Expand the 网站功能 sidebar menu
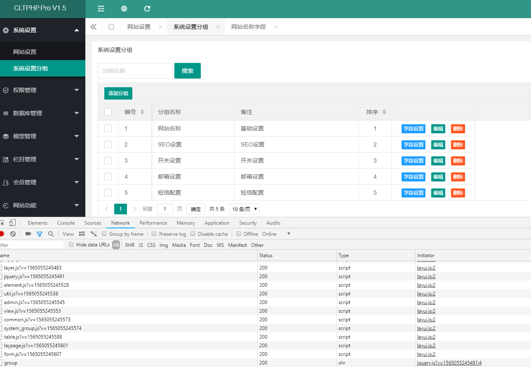The height and width of the screenshot is (367, 531). pos(42,205)
